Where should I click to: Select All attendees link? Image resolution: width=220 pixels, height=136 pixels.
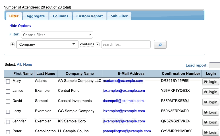coord(19,65)
